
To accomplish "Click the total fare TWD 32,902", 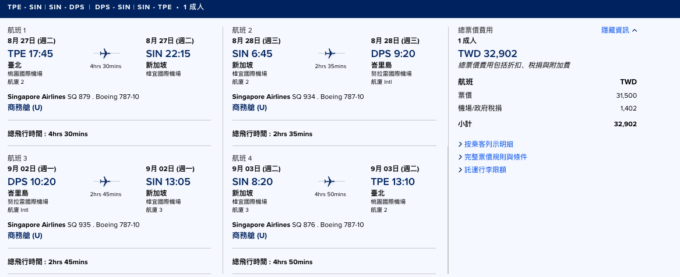I will click(x=488, y=54).
